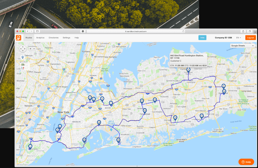
Task: Open the Directories menu
Action: (54, 38)
